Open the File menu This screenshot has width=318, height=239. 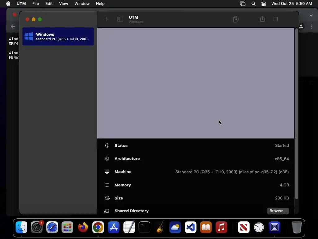(35, 3)
